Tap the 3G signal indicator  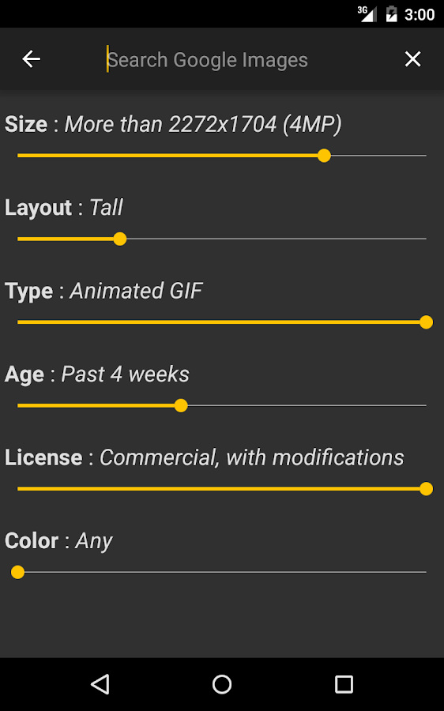pos(367,13)
